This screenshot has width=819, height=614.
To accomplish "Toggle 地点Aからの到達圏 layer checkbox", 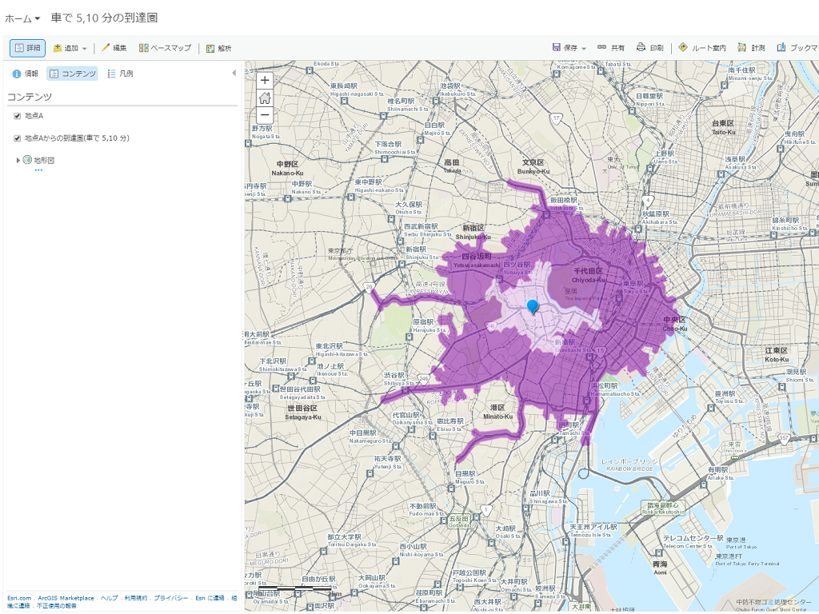I will tap(18, 138).
